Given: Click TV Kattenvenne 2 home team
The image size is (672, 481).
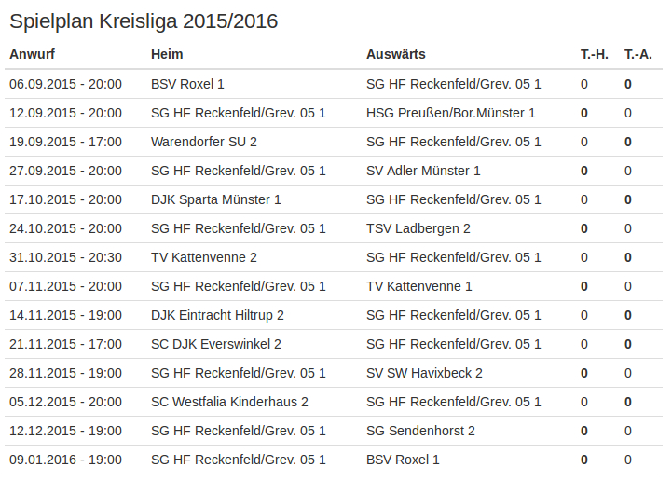Looking at the screenshot, I should coord(203,257).
